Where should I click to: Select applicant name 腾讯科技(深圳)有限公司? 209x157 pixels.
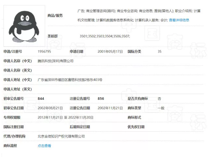[56, 61]
